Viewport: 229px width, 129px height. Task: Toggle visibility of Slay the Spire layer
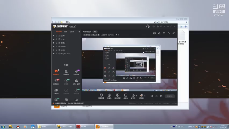(54, 54)
